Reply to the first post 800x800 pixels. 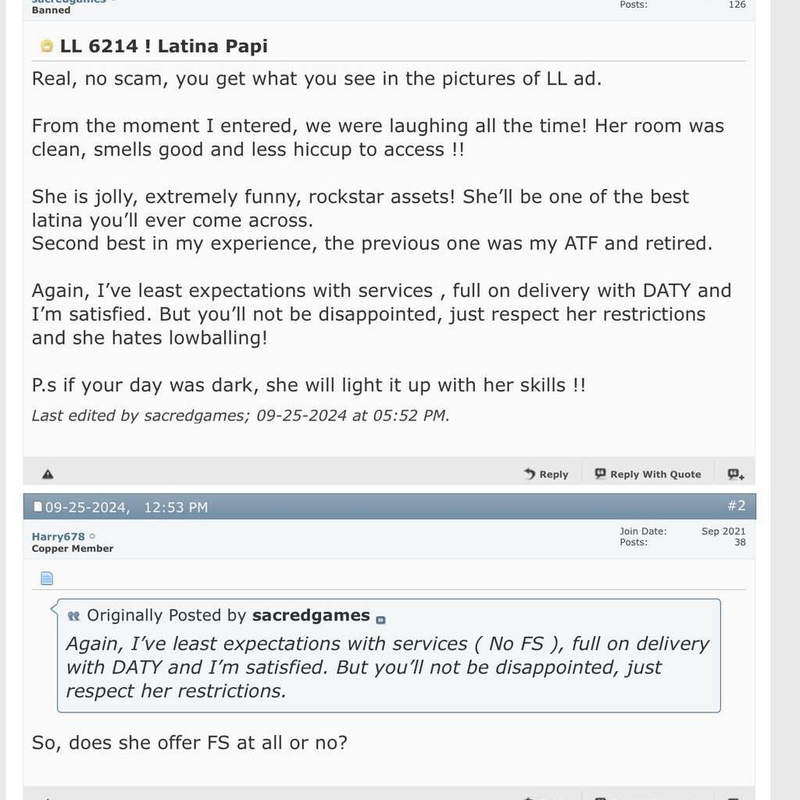tap(546, 474)
